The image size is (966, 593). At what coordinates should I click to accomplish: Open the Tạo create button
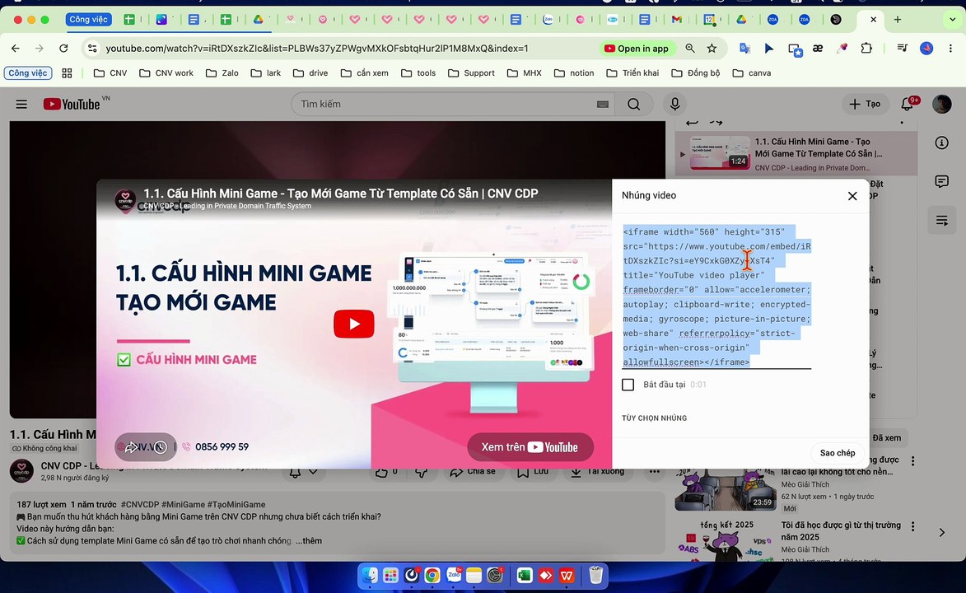(865, 104)
